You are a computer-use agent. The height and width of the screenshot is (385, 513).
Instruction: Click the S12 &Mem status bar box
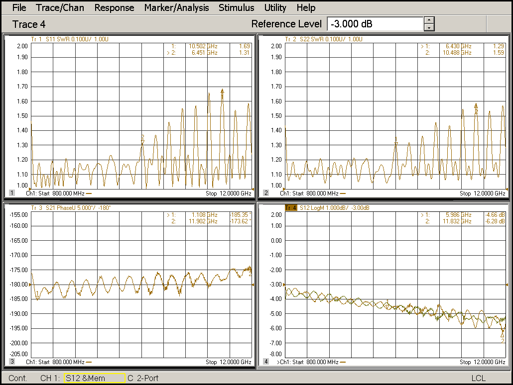point(94,378)
